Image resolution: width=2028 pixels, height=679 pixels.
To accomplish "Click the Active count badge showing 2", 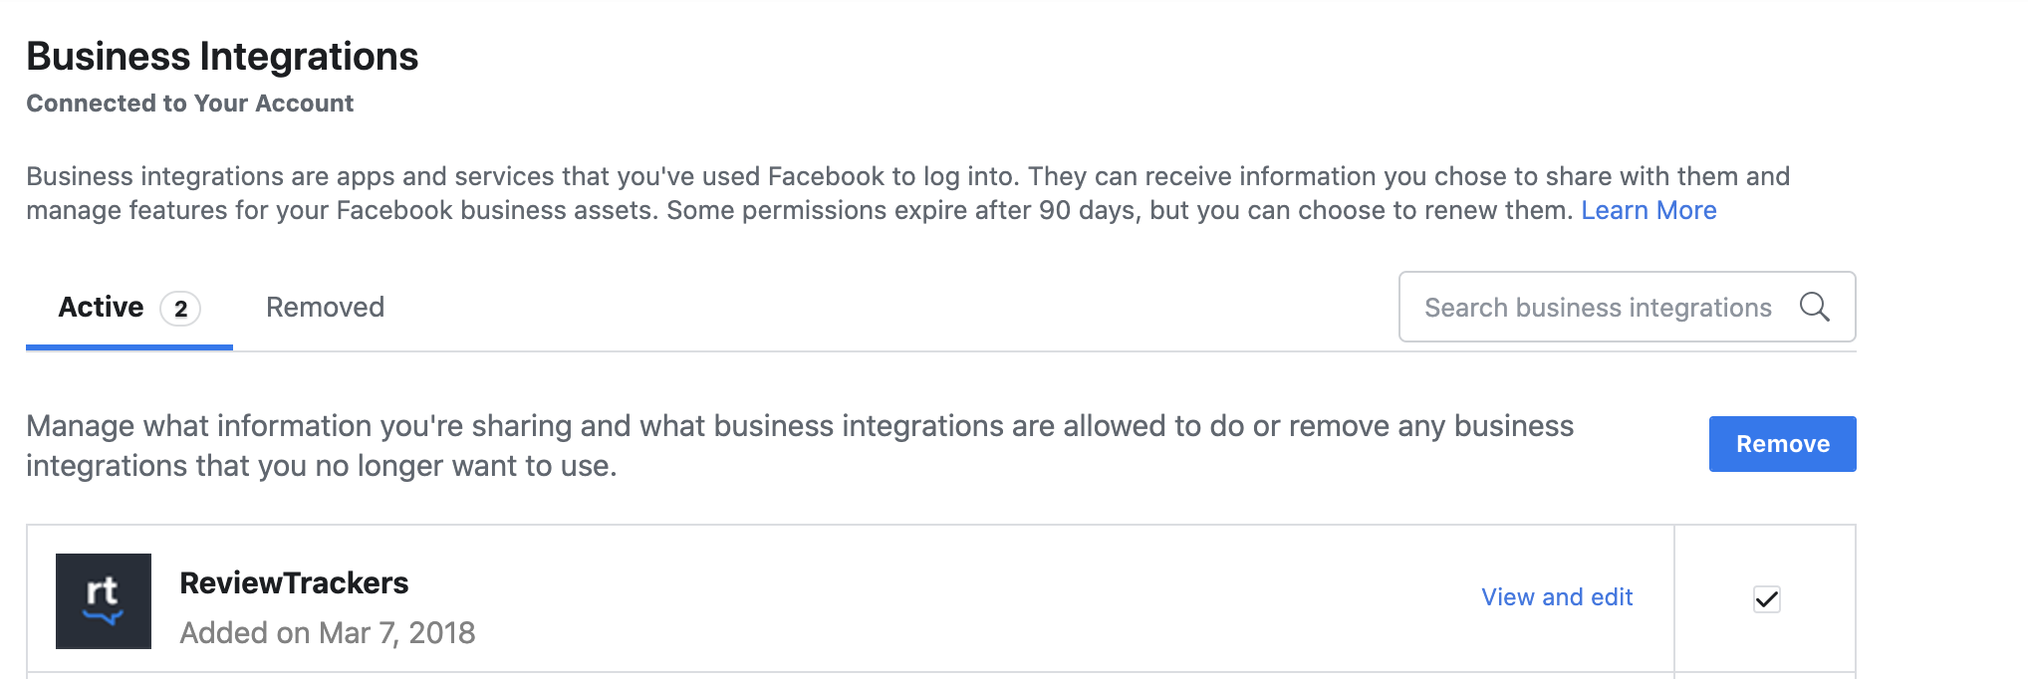I will coord(180,309).
